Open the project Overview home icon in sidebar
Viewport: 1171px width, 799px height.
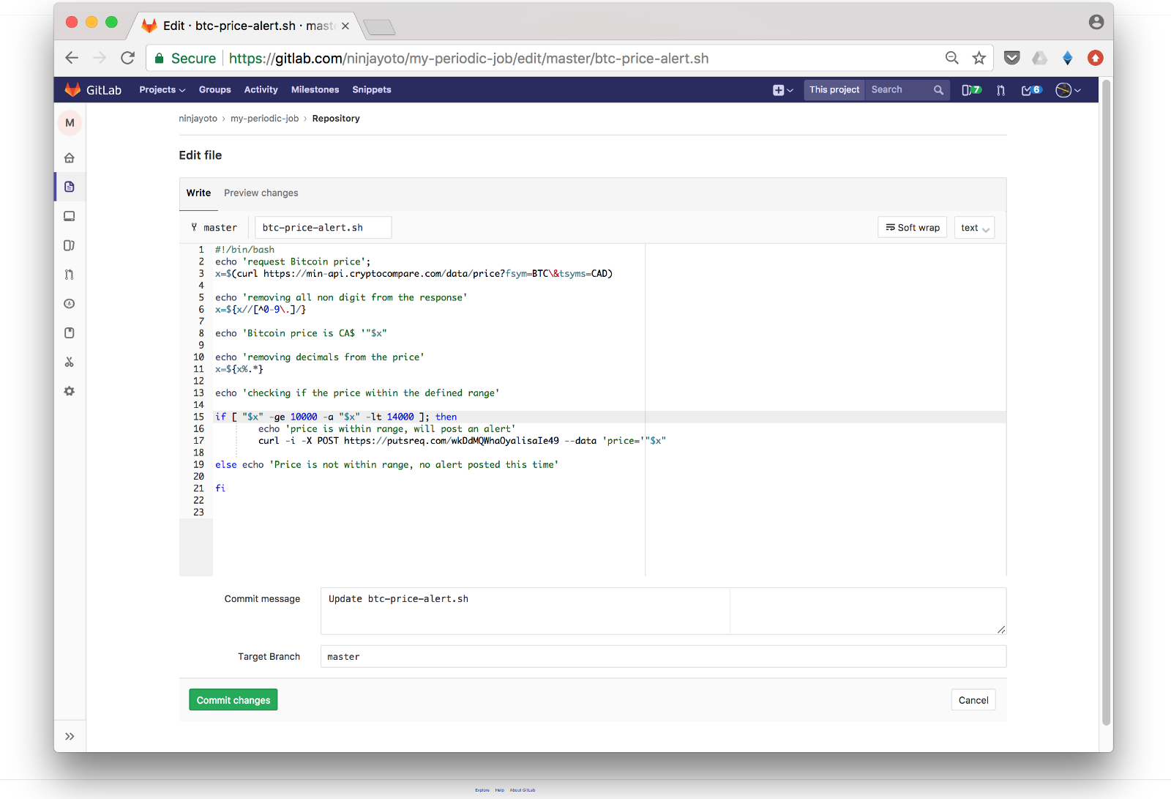[70, 158]
